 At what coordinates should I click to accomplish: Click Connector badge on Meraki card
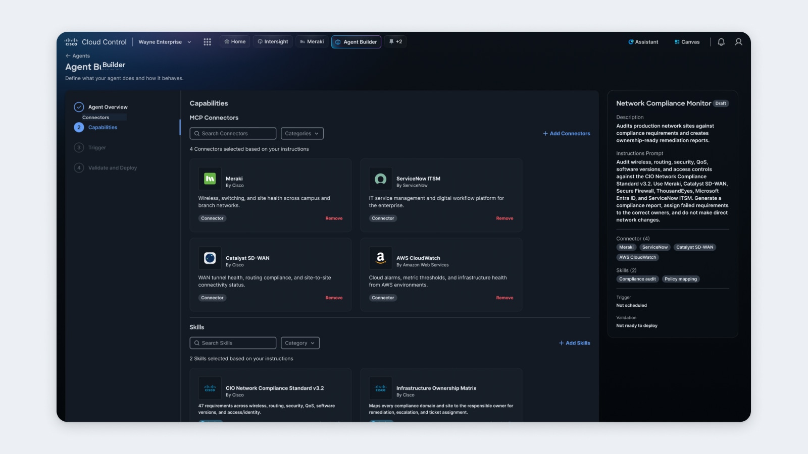pos(212,218)
